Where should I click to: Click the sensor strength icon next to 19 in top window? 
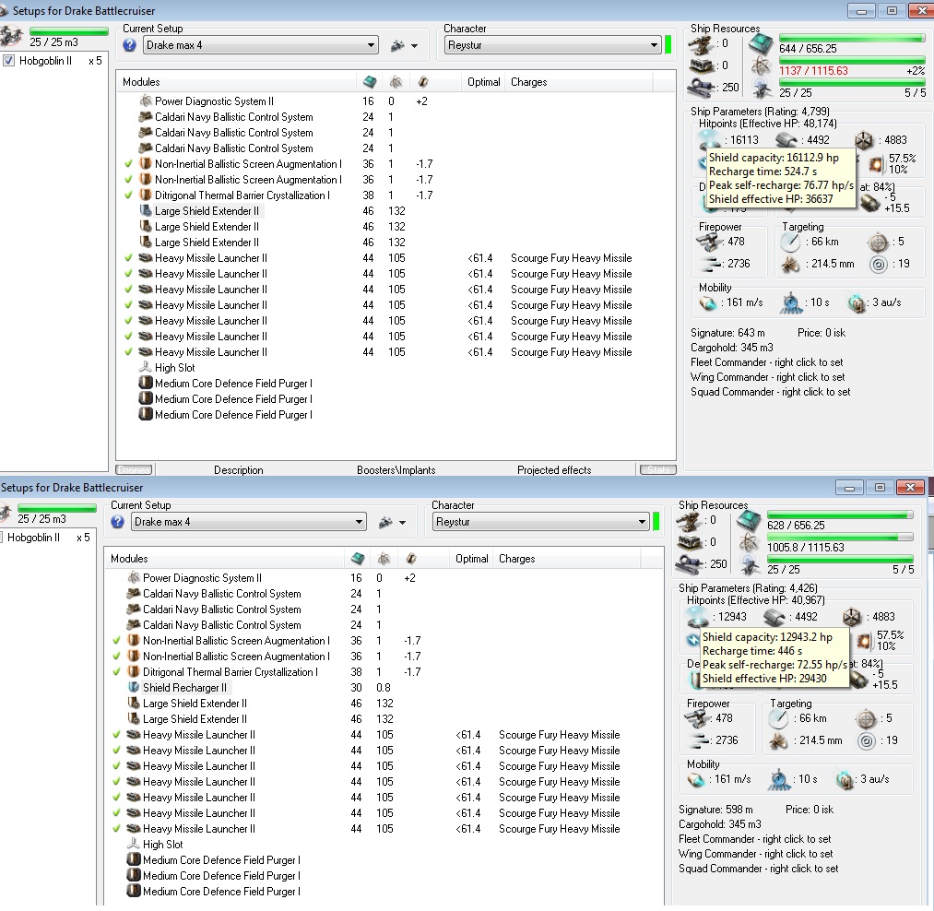tap(878, 264)
